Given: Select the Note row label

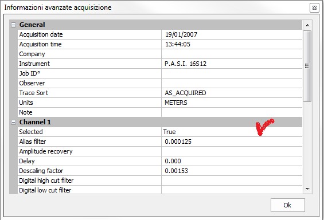Looking at the screenshot, I should [26, 112].
